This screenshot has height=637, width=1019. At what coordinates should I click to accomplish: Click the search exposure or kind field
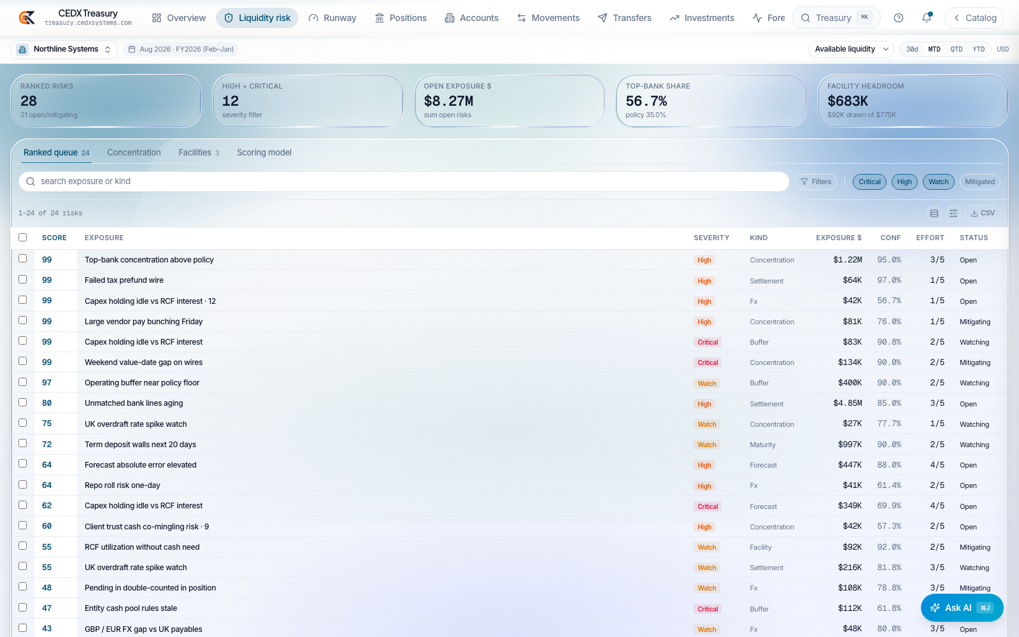pyautogui.click(x=404, y=182)
